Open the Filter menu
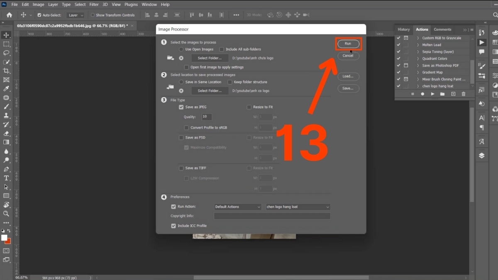Image resolution: width=498 pixels, height=280 pixels. [x=94, y=5]
